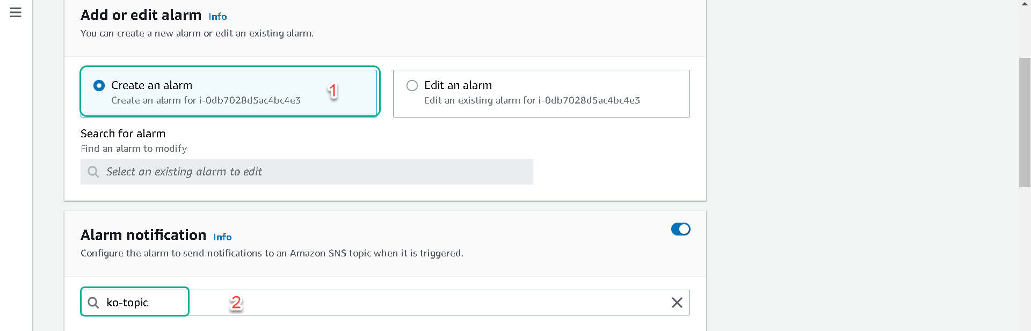Viewport: 1031px width, 331px height.
Task: Click the Select an existing alarm search box
Action: (307, 172)
